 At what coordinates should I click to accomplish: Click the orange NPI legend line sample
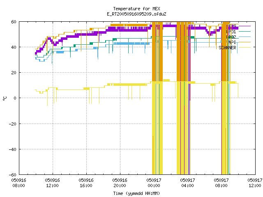(245, 42)
